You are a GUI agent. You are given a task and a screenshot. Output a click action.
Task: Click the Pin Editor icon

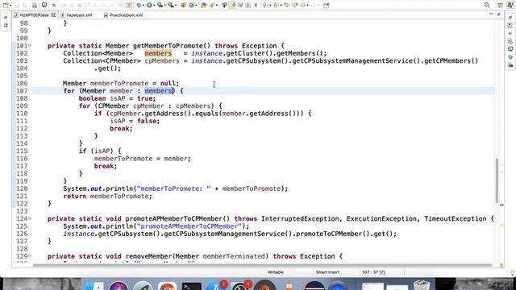[326, 6]
